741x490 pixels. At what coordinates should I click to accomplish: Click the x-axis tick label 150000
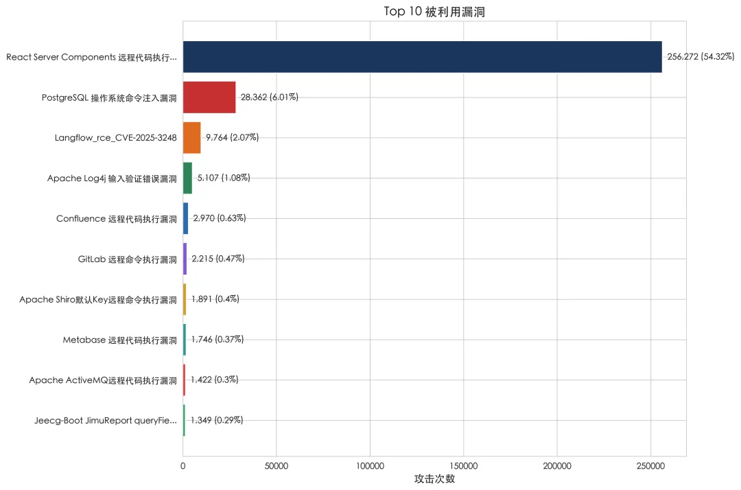point(464,466)
